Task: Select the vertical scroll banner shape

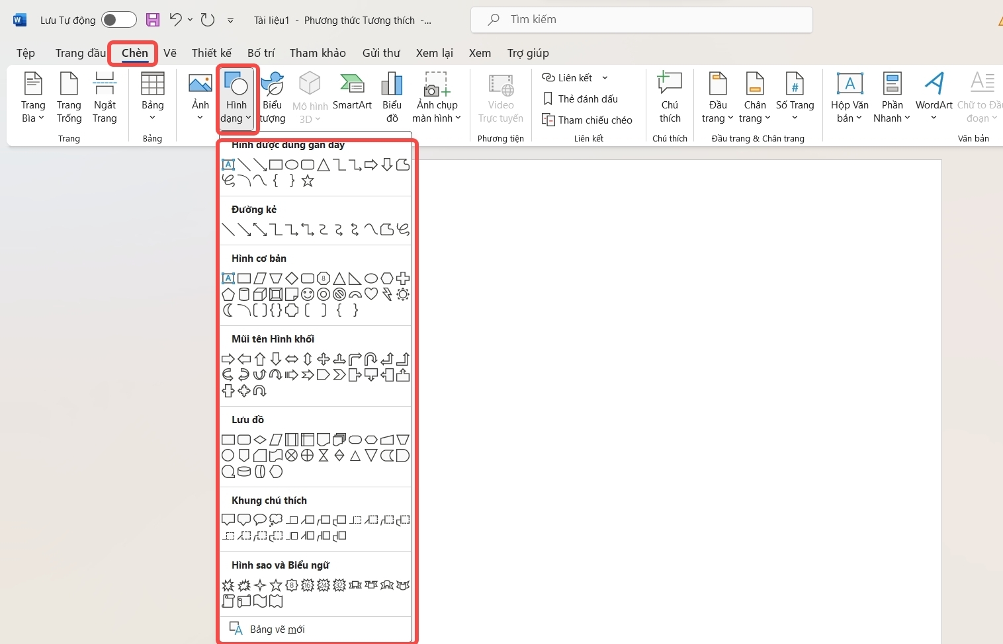Action: pyautogui.click(x=228, y=601)
